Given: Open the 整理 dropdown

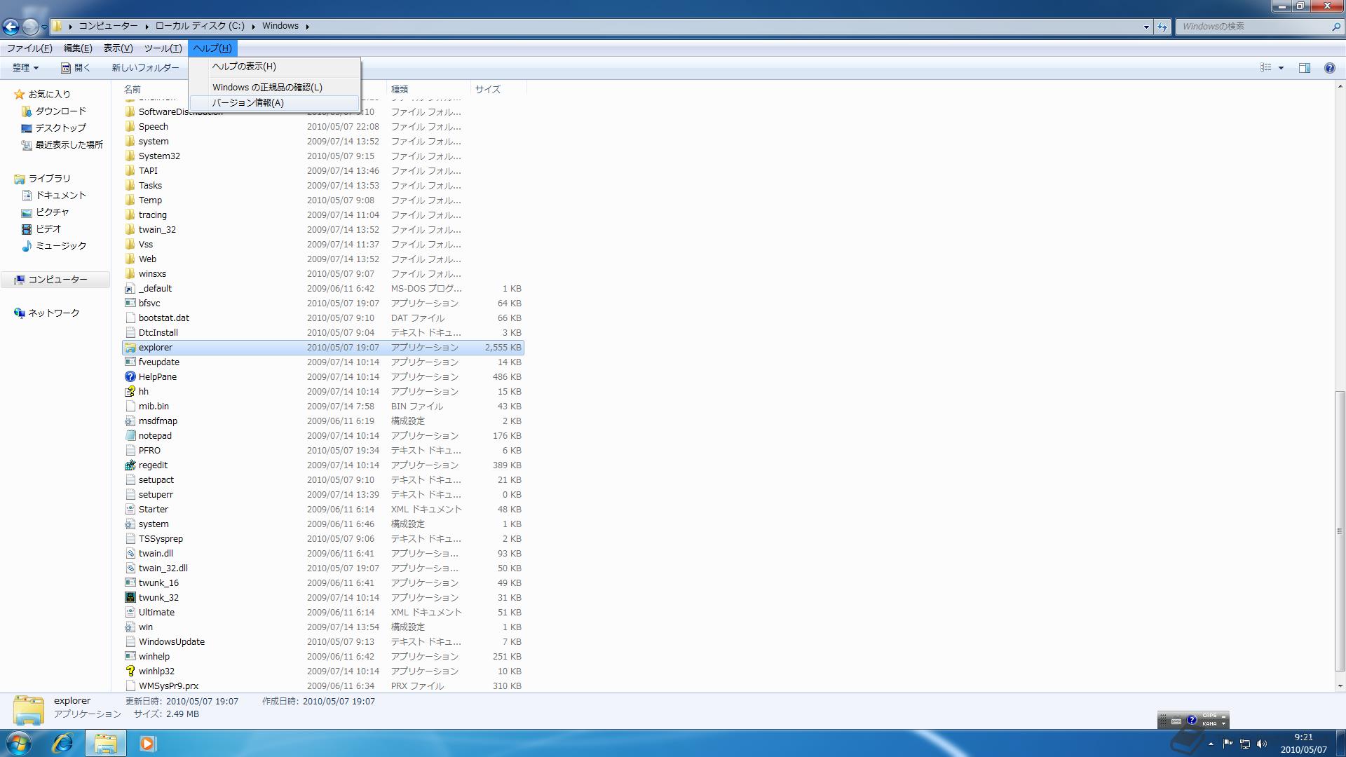Looking at the screenshot, I should pos(25,68).
